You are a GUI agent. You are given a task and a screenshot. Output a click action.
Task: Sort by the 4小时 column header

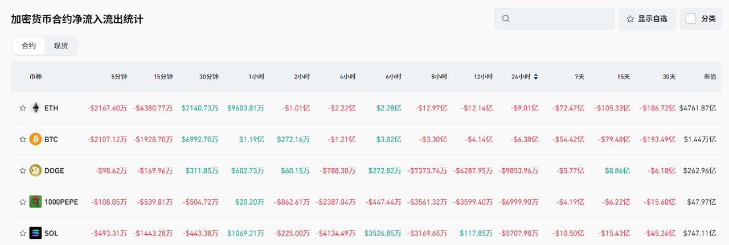[x=347, y=77]
